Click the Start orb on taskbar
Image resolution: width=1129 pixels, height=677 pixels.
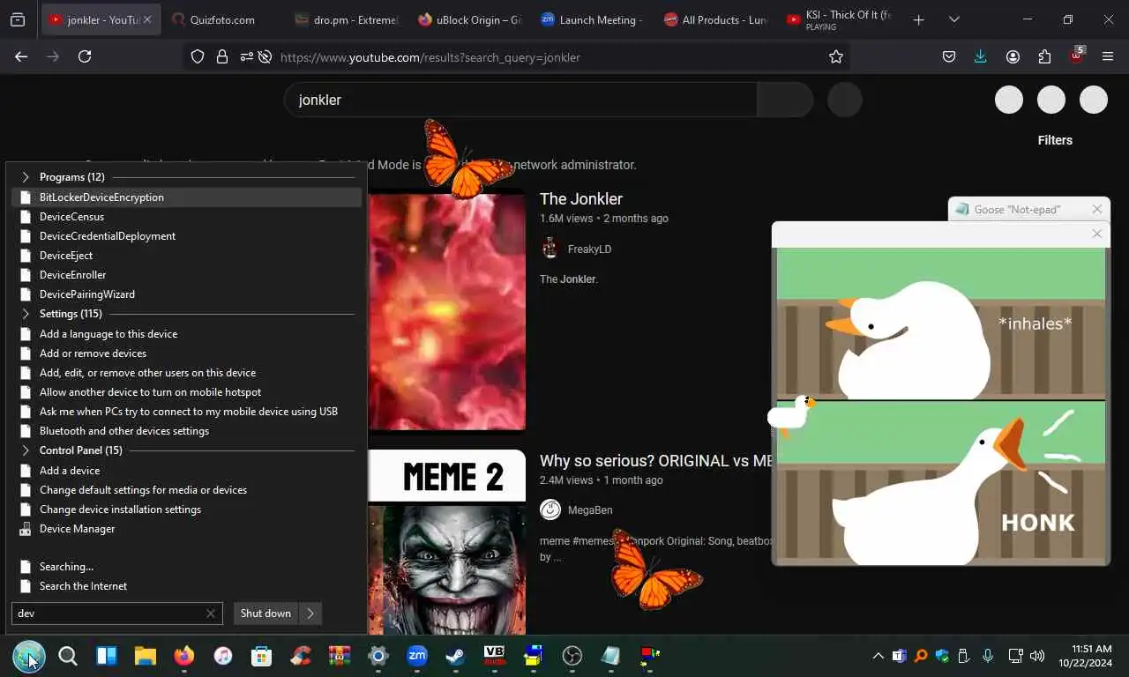point(29,656)
